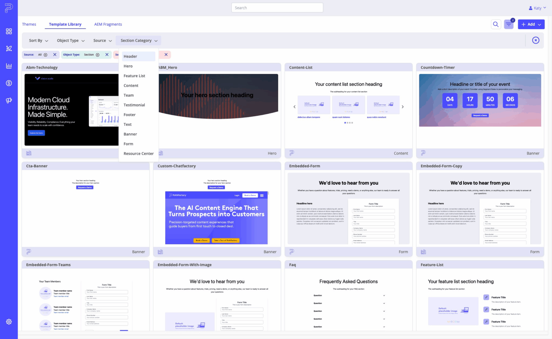Viewport: 552px width, 339px height.
Task: Open the Source filter dropdown
Action: 102,40
